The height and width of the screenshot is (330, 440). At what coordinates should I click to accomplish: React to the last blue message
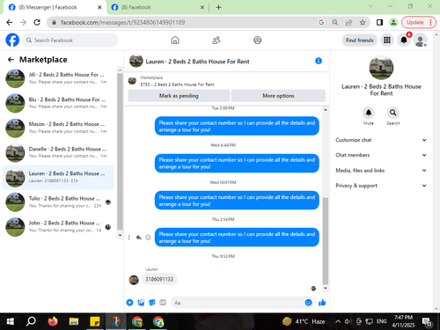pos(148,238)
